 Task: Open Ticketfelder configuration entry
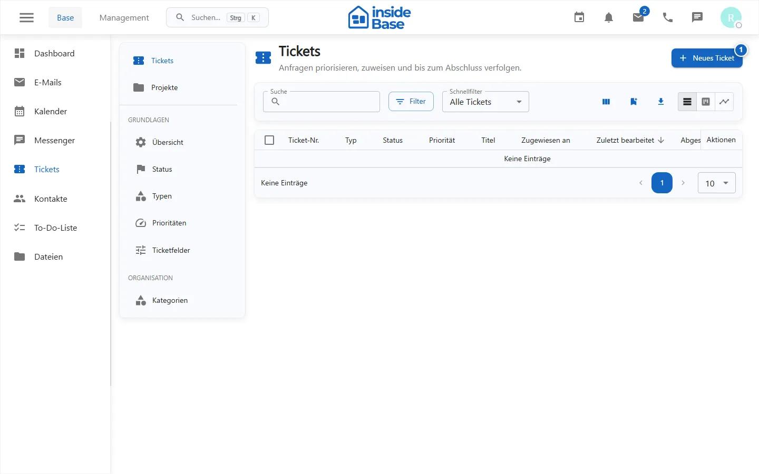pos(182,250)
